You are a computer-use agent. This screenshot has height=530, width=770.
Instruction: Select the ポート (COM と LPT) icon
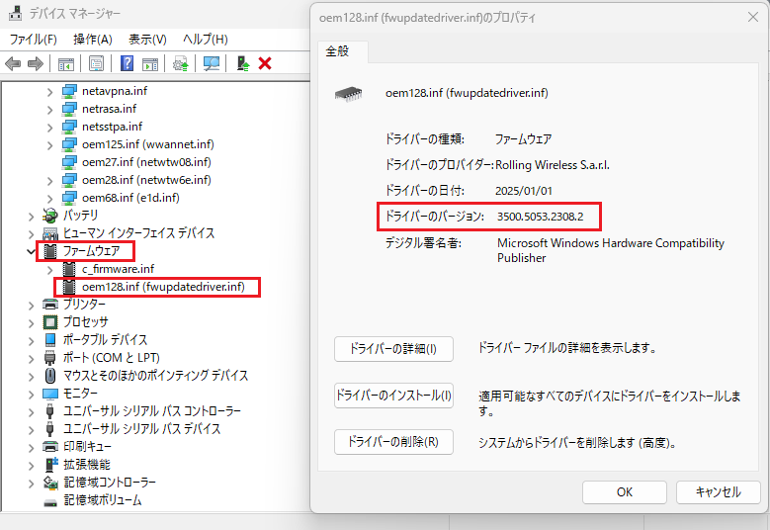(x=49, y=358)
